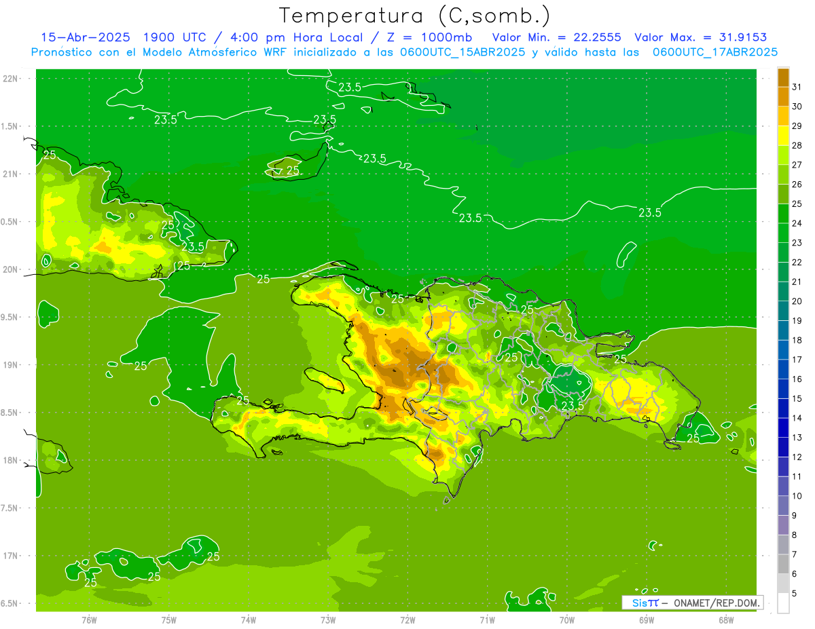The height and width of the screenshot is (629, 815).
Task: Click the 8 value on the color scale
Action: point(795,535)
